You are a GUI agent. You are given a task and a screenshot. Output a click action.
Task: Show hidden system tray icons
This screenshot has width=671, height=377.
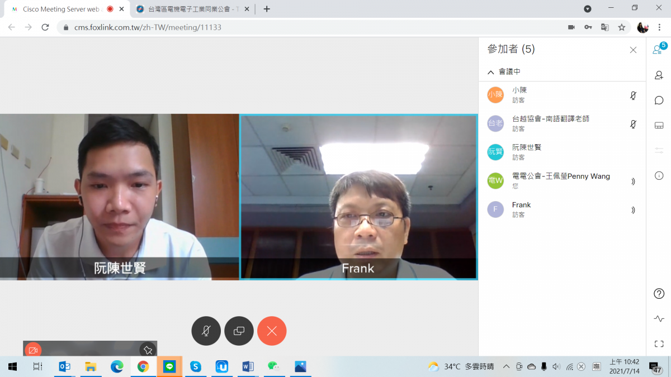[506, 366]
